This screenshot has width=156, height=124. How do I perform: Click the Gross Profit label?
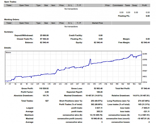click(x=27, y=88)
